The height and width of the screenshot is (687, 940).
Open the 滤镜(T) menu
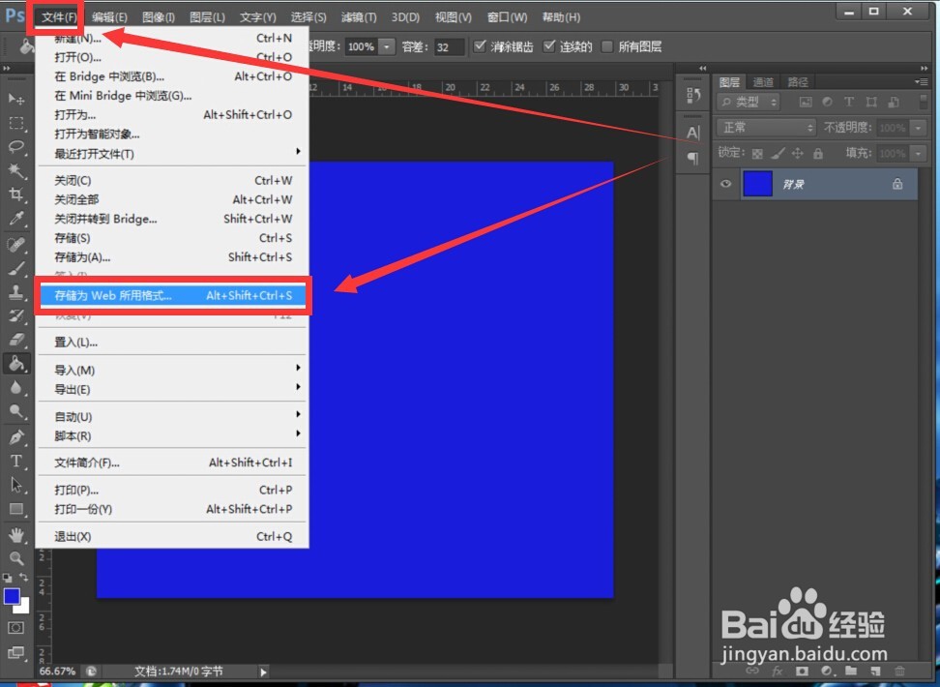tap(359, 17)
